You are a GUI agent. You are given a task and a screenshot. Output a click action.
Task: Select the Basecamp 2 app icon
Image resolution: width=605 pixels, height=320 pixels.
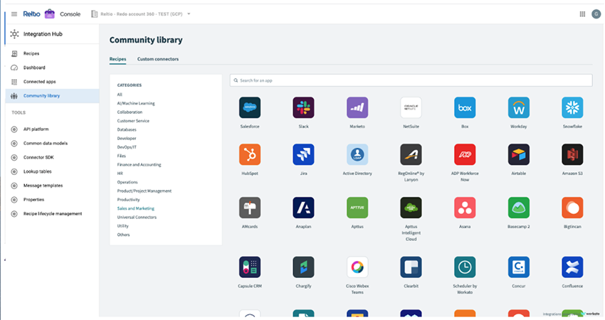pos(519,208)
